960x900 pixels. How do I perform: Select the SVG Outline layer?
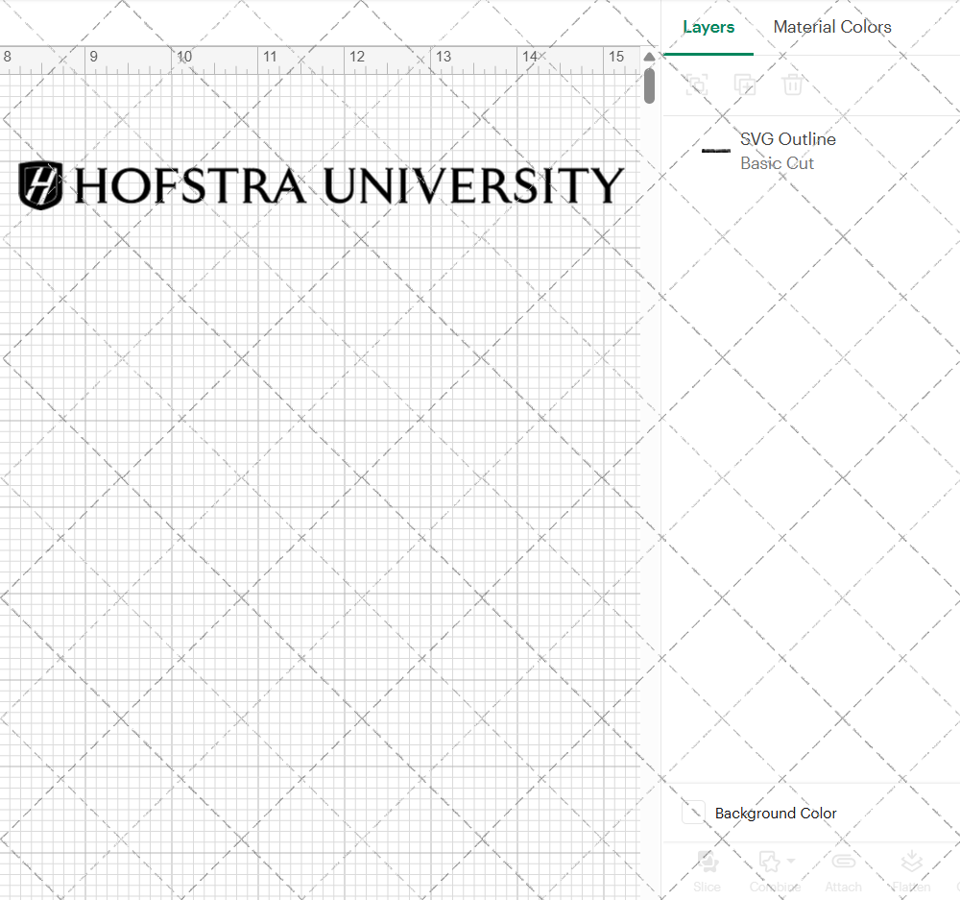point(810,151)
